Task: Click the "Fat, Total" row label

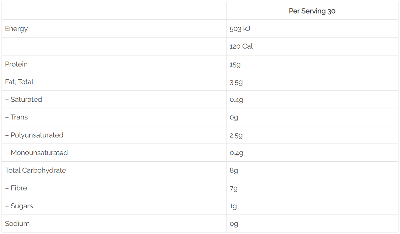Action: pos(19,82)
